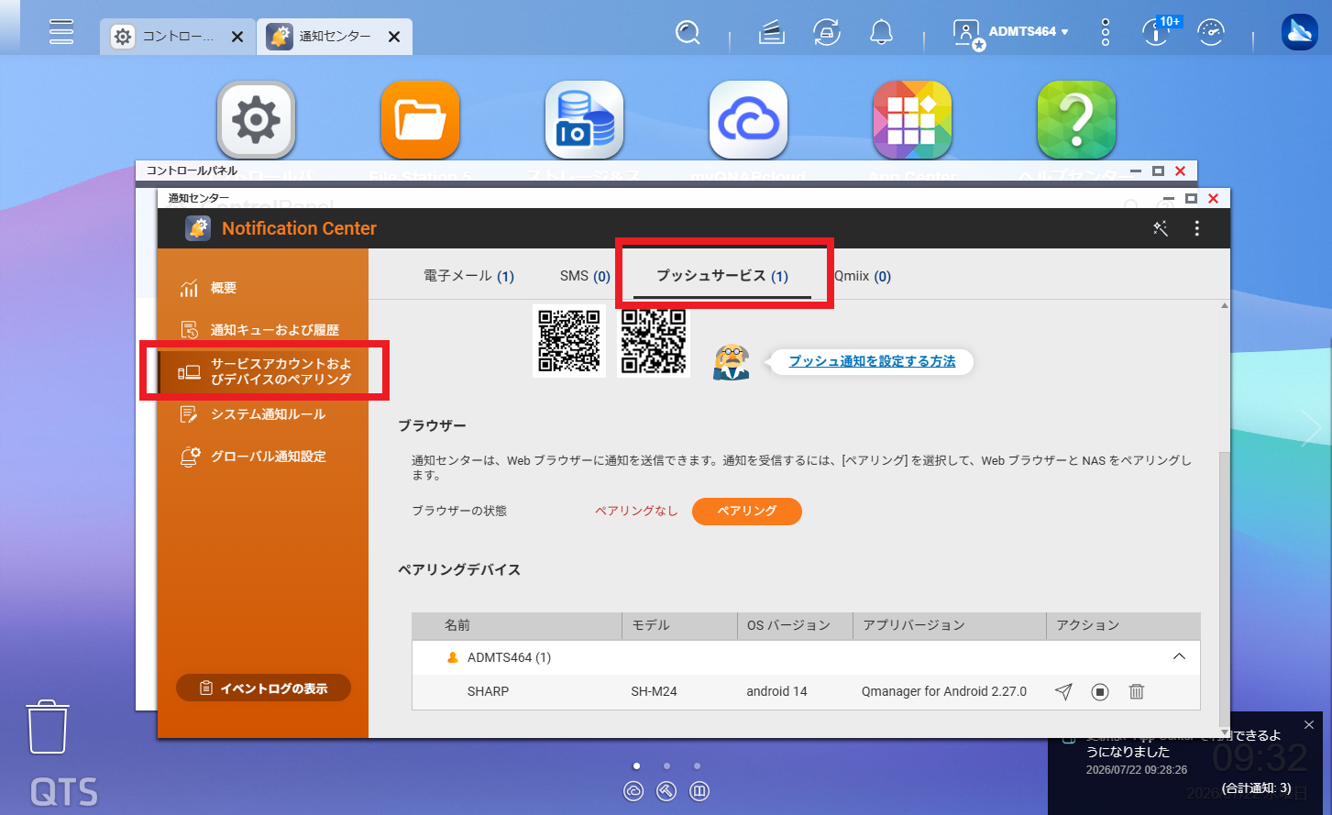Viewport: 1332px width, 815px height.
Task: Open the desktop trash bin
Action: tap(47, 727)
